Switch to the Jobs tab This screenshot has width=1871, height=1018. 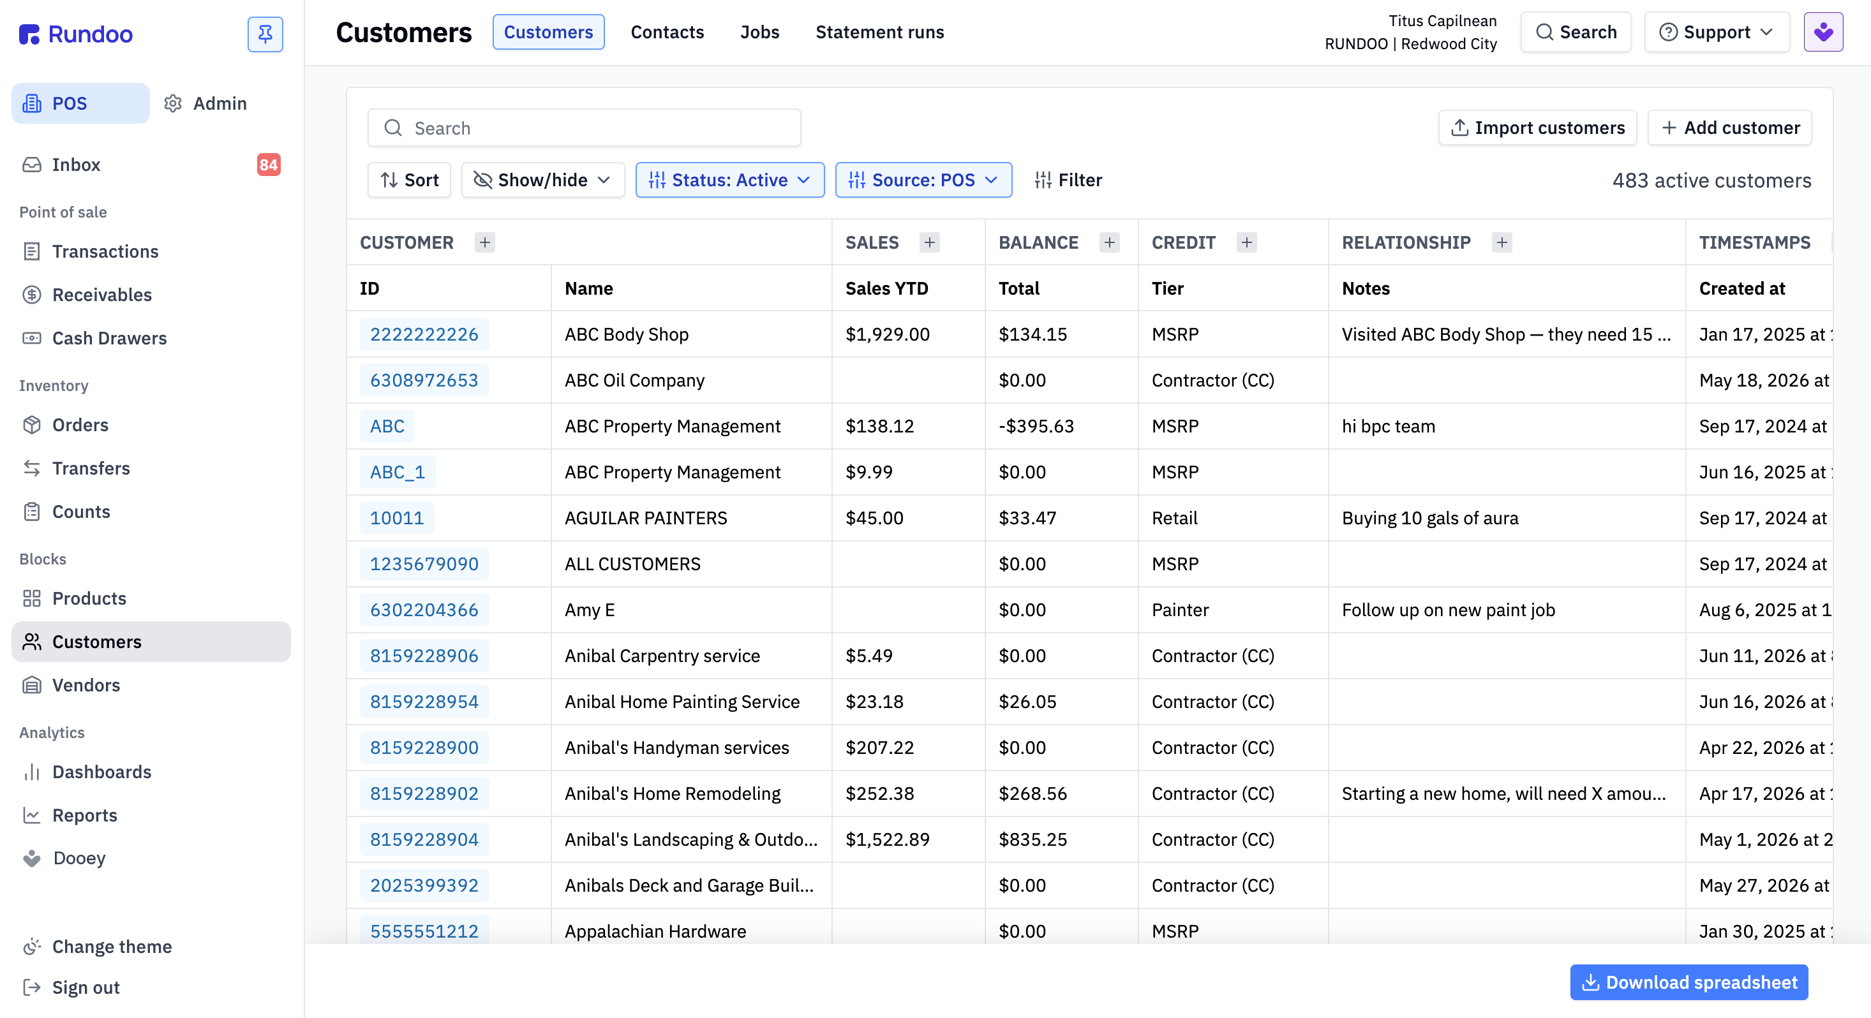759,32
